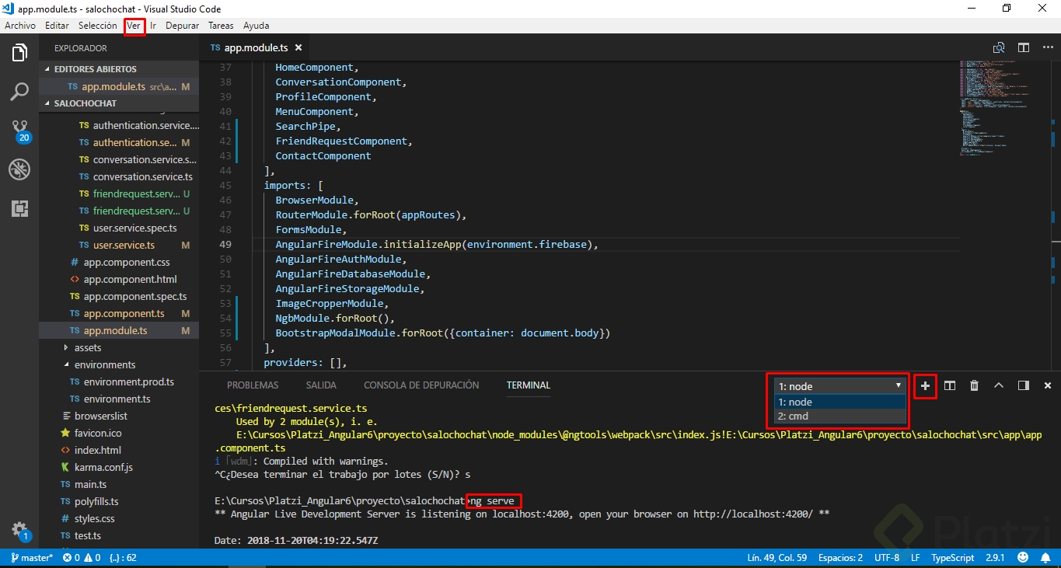Move the panel to the right side
This screenshot has height=568, width=1061.
click(1022, 385)
